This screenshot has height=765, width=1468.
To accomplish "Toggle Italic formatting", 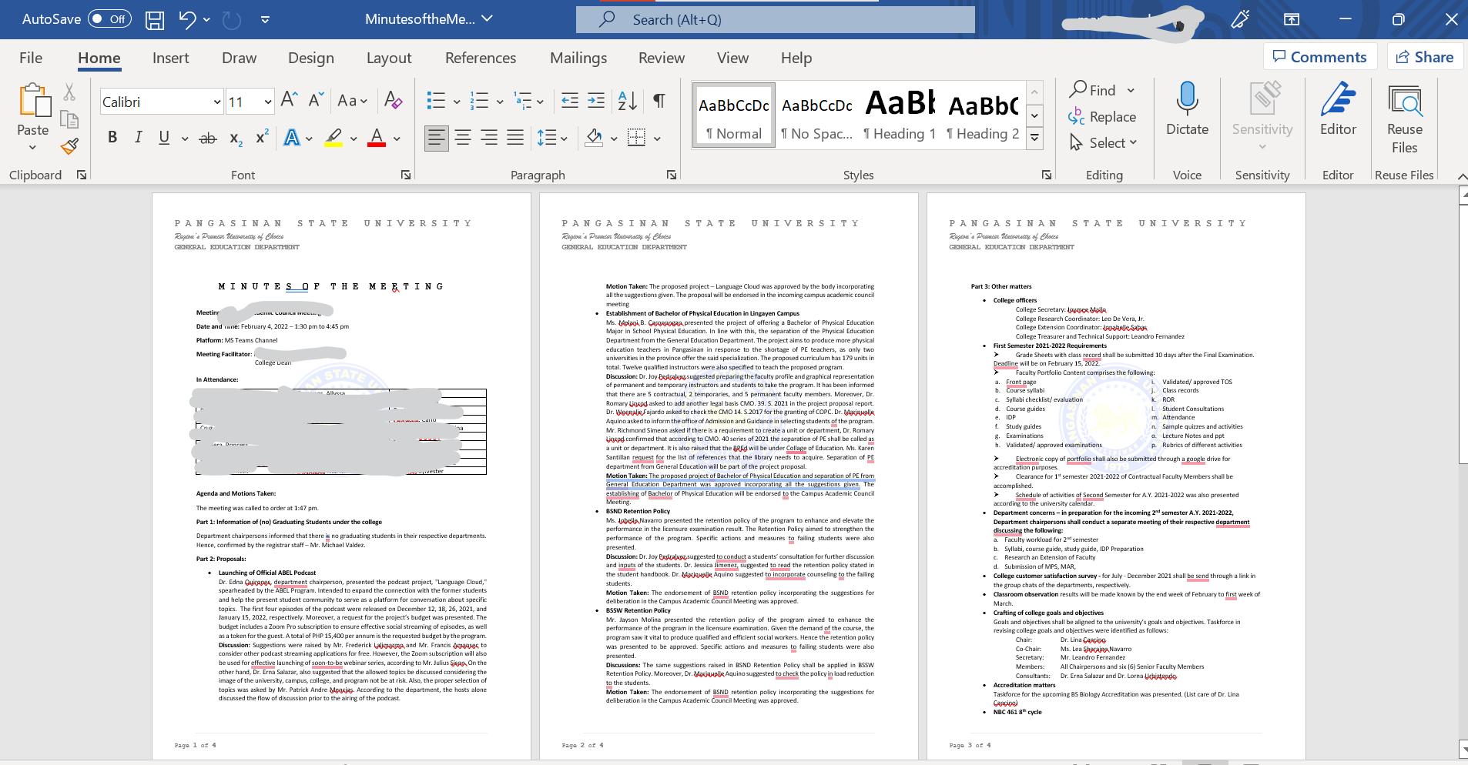I will tap(139, 138).
